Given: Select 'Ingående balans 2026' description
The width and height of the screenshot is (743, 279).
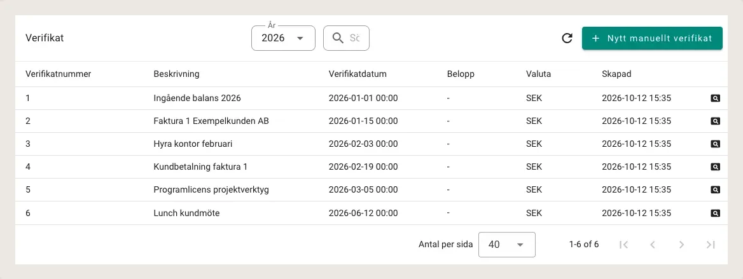Looking at the screenshot, I should click(197, 98).
